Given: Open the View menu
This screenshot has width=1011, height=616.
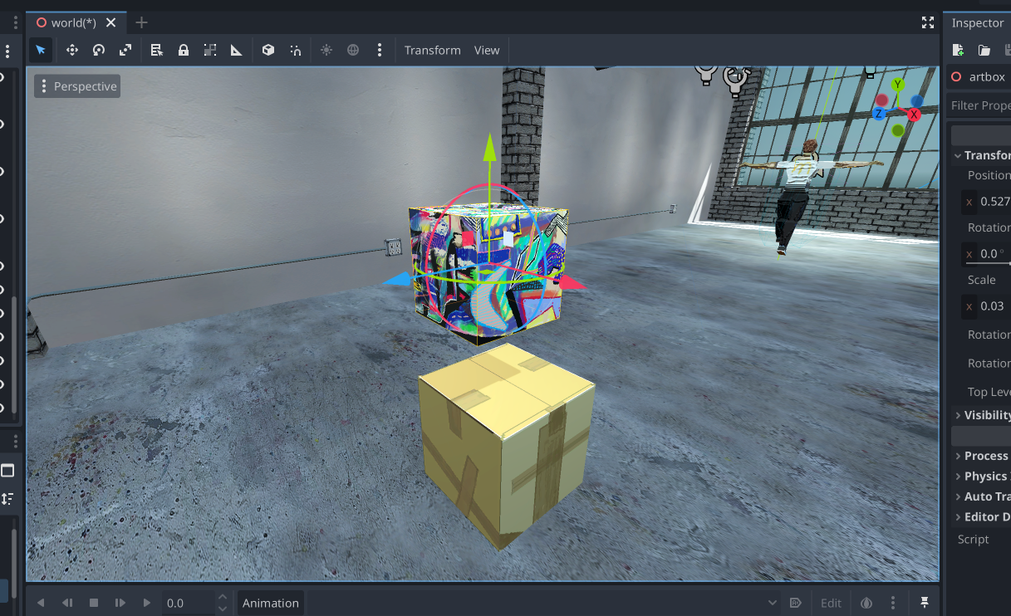Looking at the screenshot, I should click(x=487, y=50).
